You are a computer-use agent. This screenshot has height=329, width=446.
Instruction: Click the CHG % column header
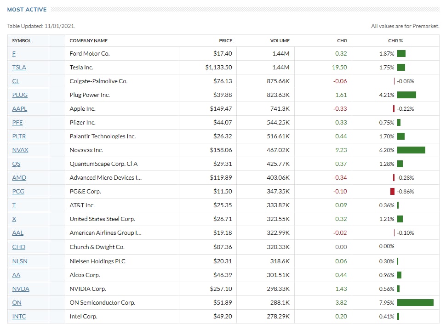click(x=395, y=40)
